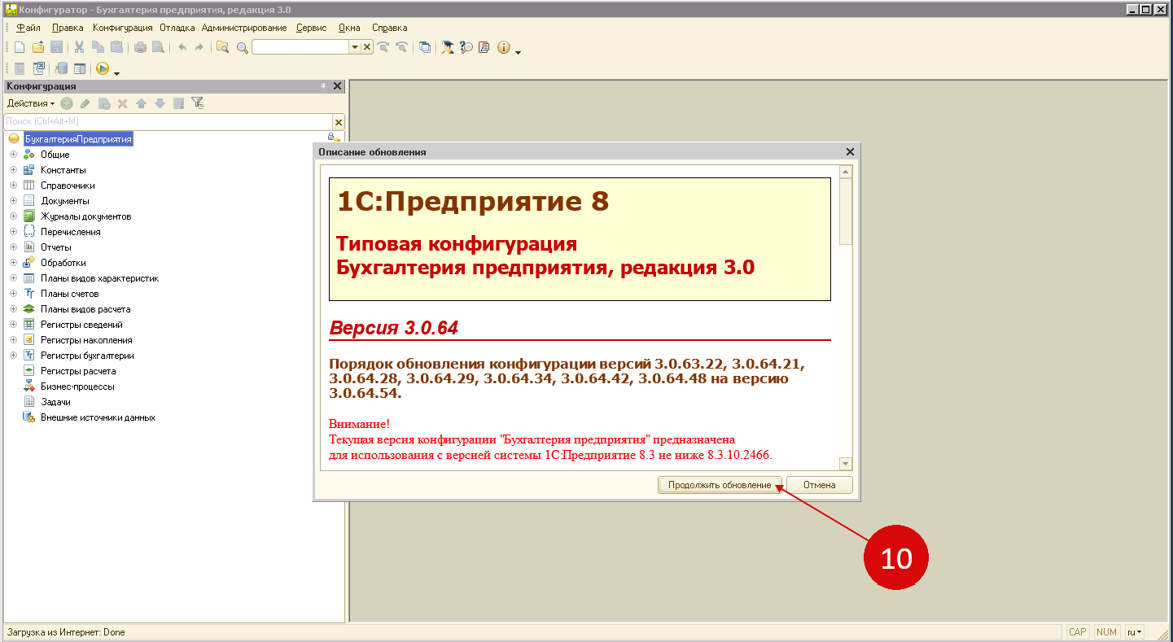
Task: Select Журналы документов in the tree
Action: [85, 216]
